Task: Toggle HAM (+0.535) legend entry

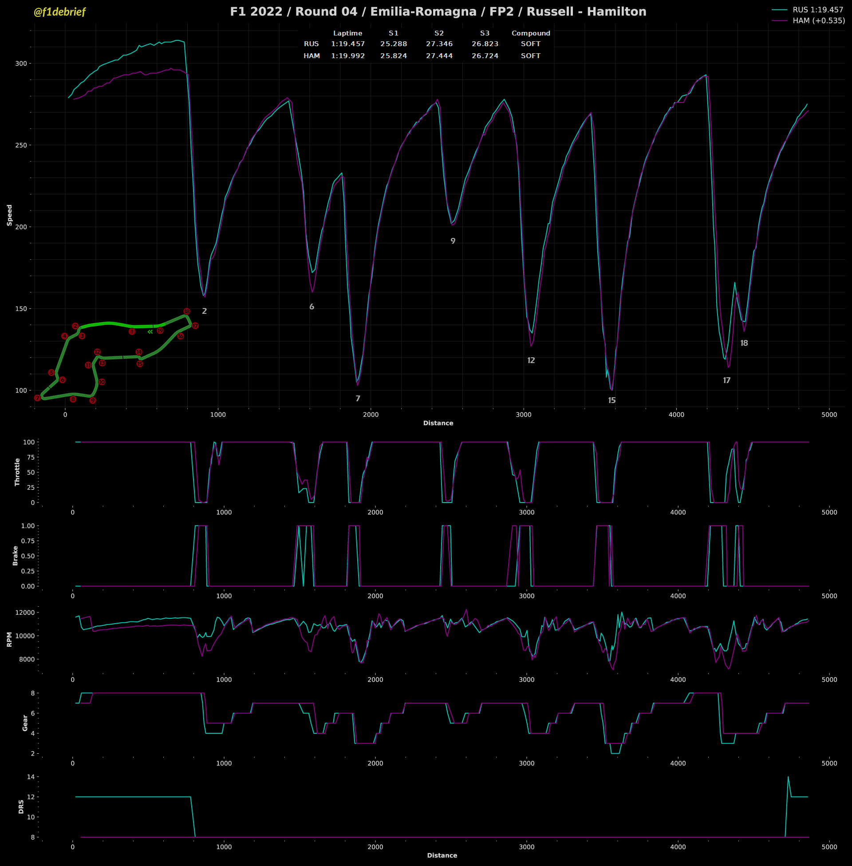Action: click(818, 20)
